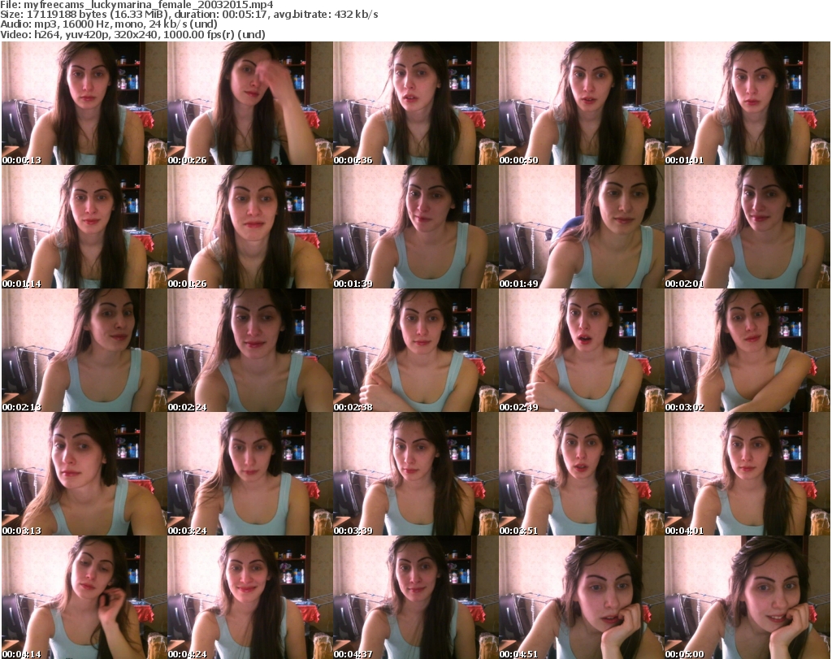Screen dimensions: 832x659
Task: Click the frame at 00:03:51
Action: 582,474
